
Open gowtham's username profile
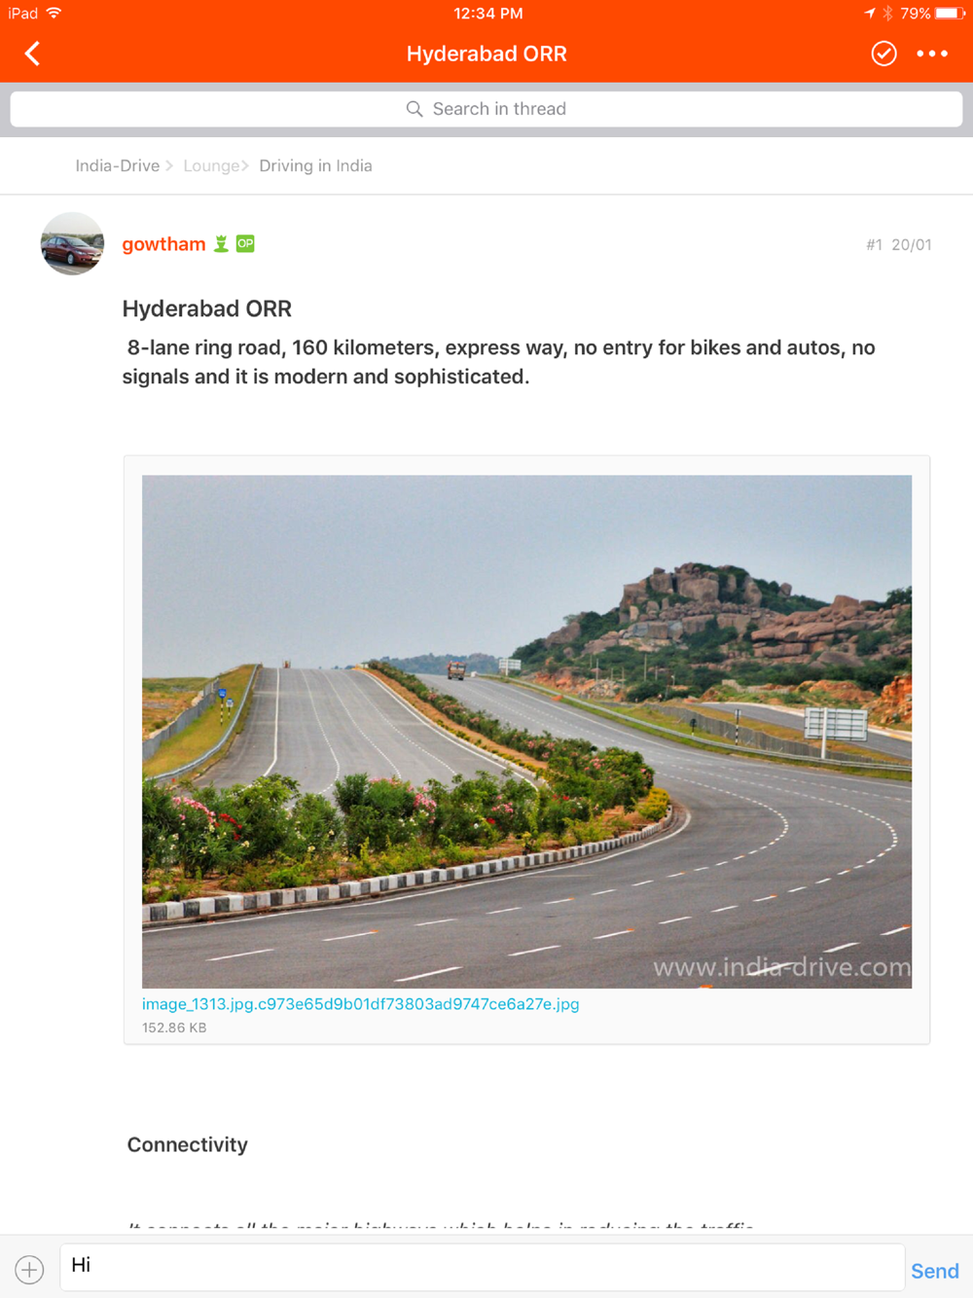point(163,244)
